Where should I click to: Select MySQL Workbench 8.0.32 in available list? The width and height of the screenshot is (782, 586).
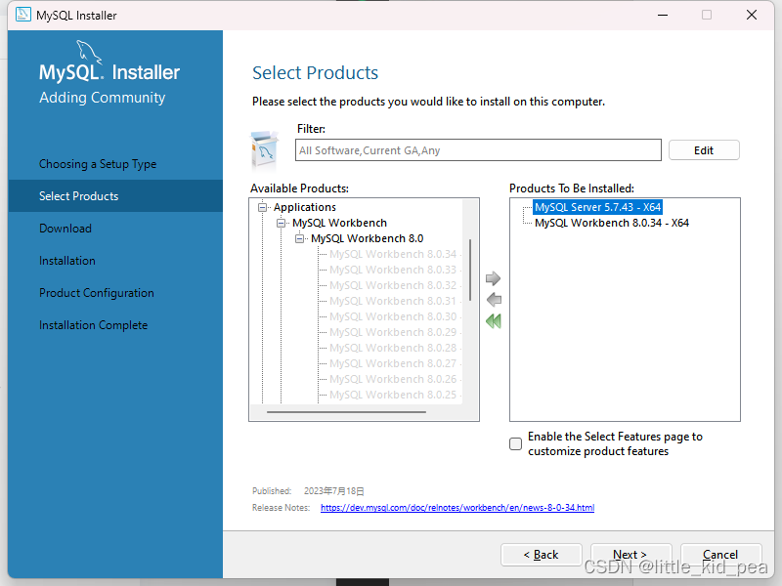click(393, 285)
